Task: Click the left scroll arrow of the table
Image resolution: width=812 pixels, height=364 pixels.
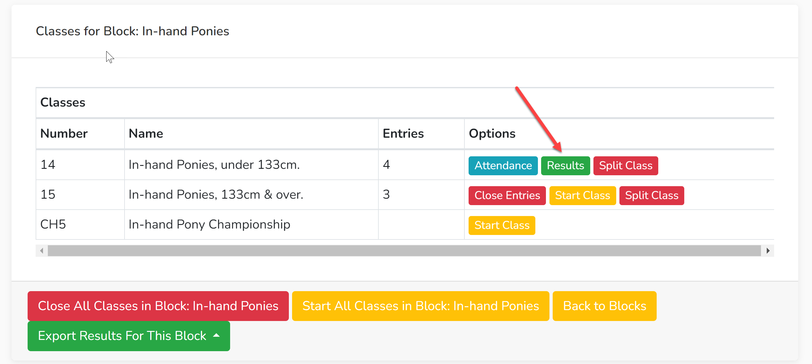Action: 42,251
